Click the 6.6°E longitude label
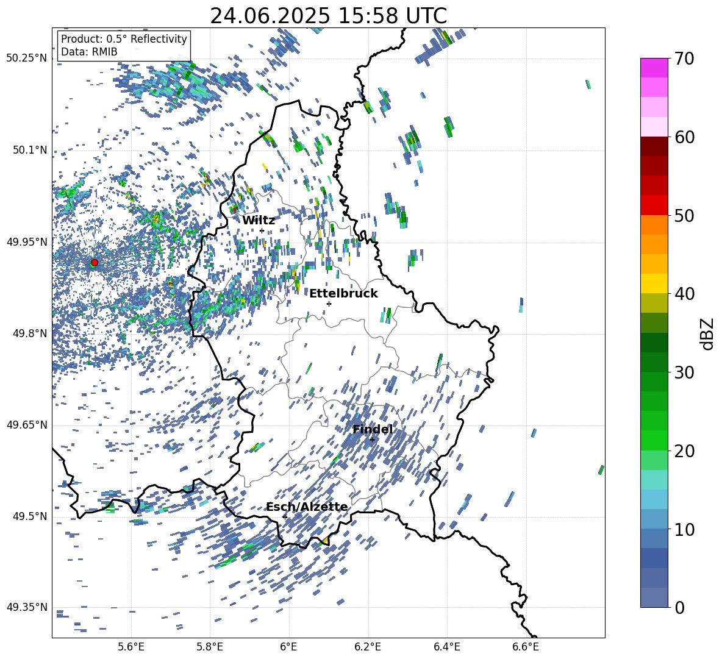This screenshot has width=722, height=659. click(x=526, y=647)
